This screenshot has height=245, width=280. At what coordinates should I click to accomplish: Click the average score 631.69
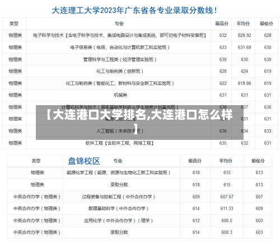244,48
